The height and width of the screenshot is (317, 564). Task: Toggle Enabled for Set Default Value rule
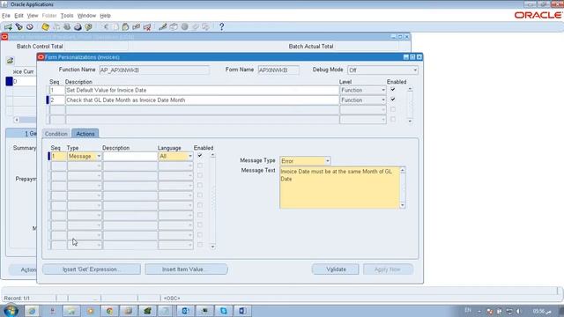393,90
